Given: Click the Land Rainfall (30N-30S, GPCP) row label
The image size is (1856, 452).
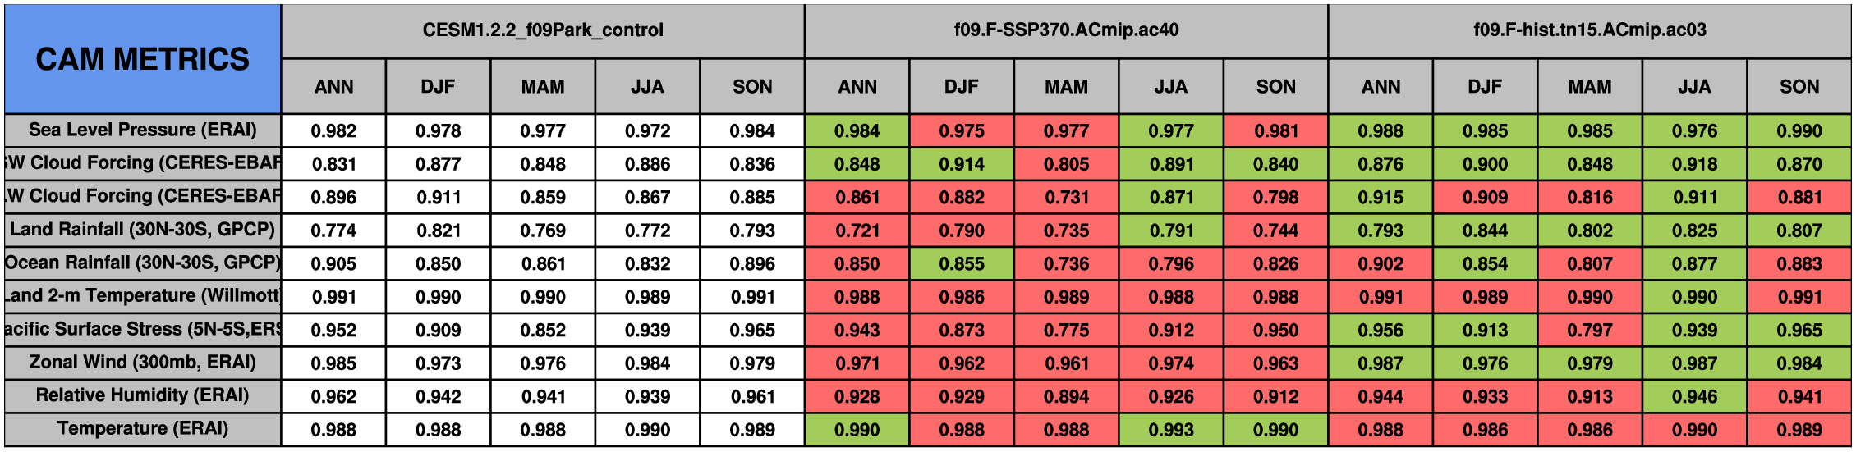Looking at the screenshot, I should click(x=142, y=230).
